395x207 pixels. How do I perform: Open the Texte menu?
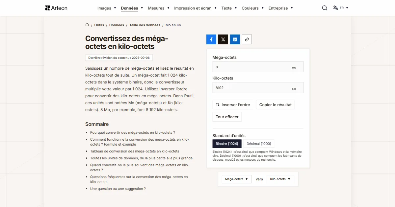click(x=229, y=8)
